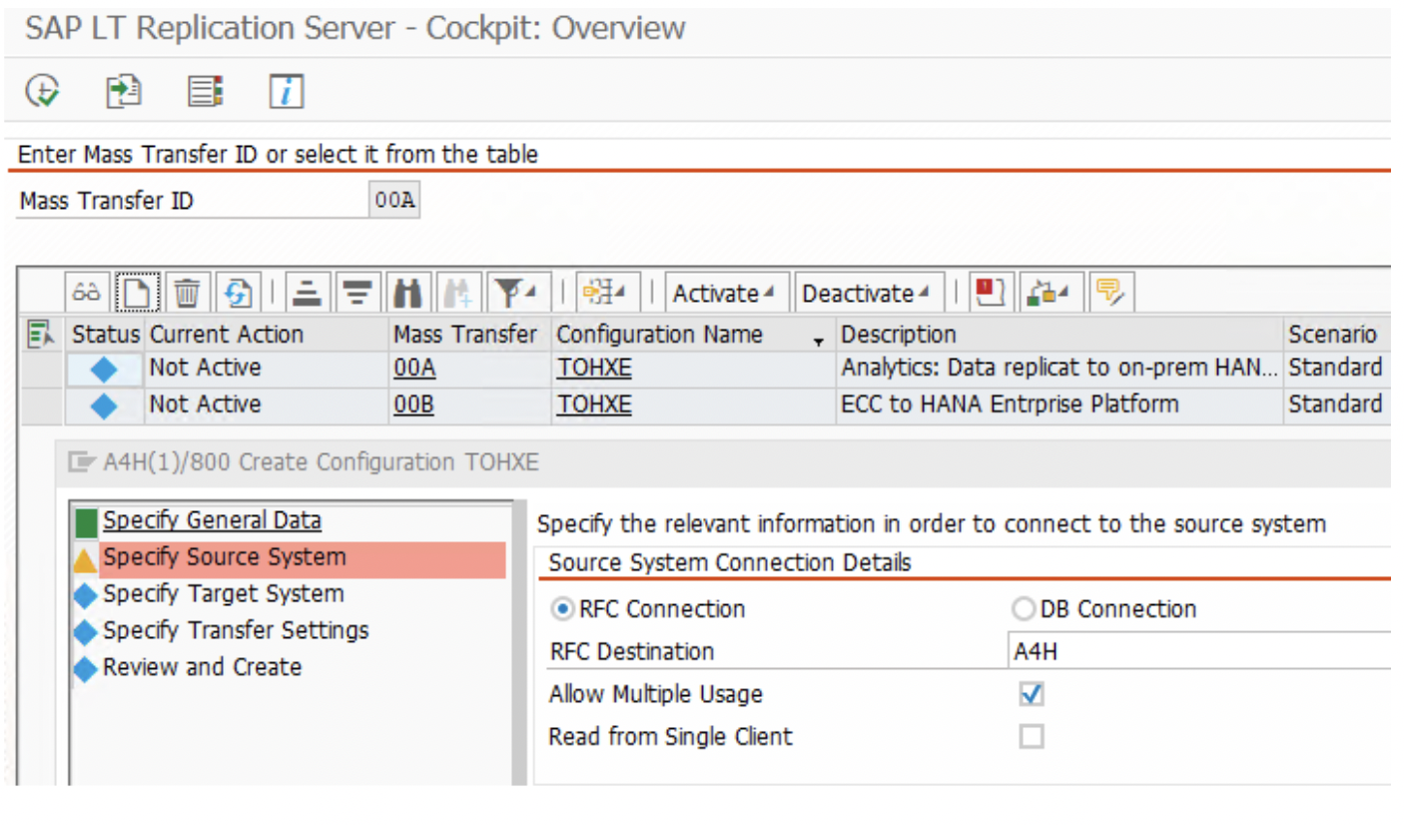The height and width of the screenshot is (825, 1404).
Task: Open the TOHXE link in row 00A
Action: (594, 369)
